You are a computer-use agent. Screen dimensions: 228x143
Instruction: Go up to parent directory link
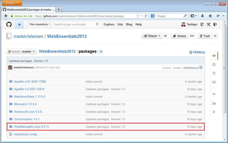coord(15,75)
